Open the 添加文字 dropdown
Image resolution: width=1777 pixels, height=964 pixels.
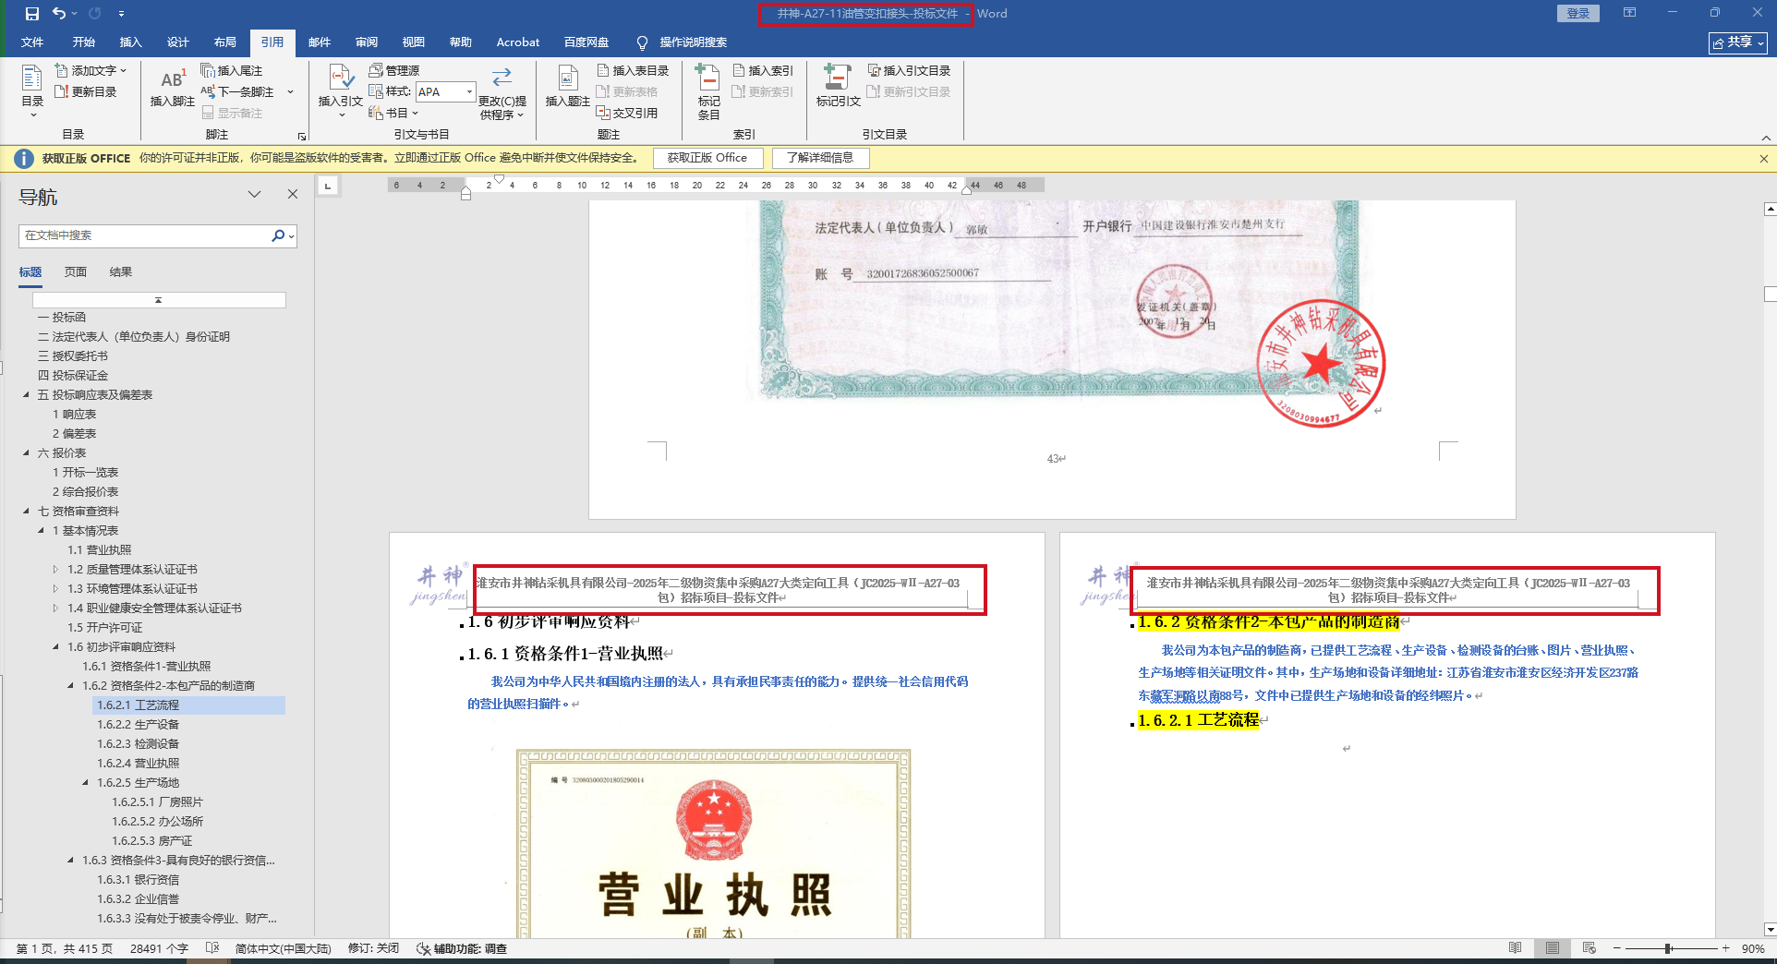tap(91, 70)
